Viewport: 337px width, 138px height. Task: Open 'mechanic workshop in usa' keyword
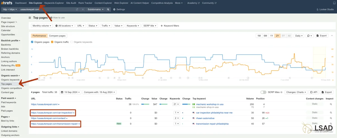[210, 104]
